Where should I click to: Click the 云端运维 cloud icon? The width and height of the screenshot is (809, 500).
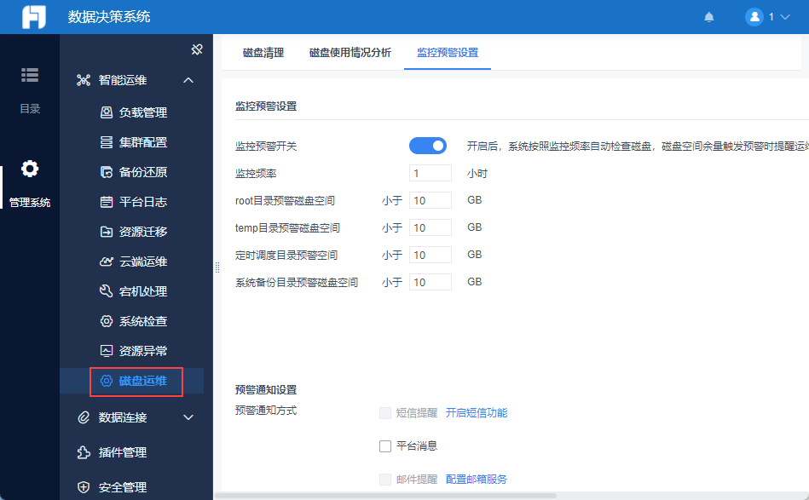click(107, 261)
